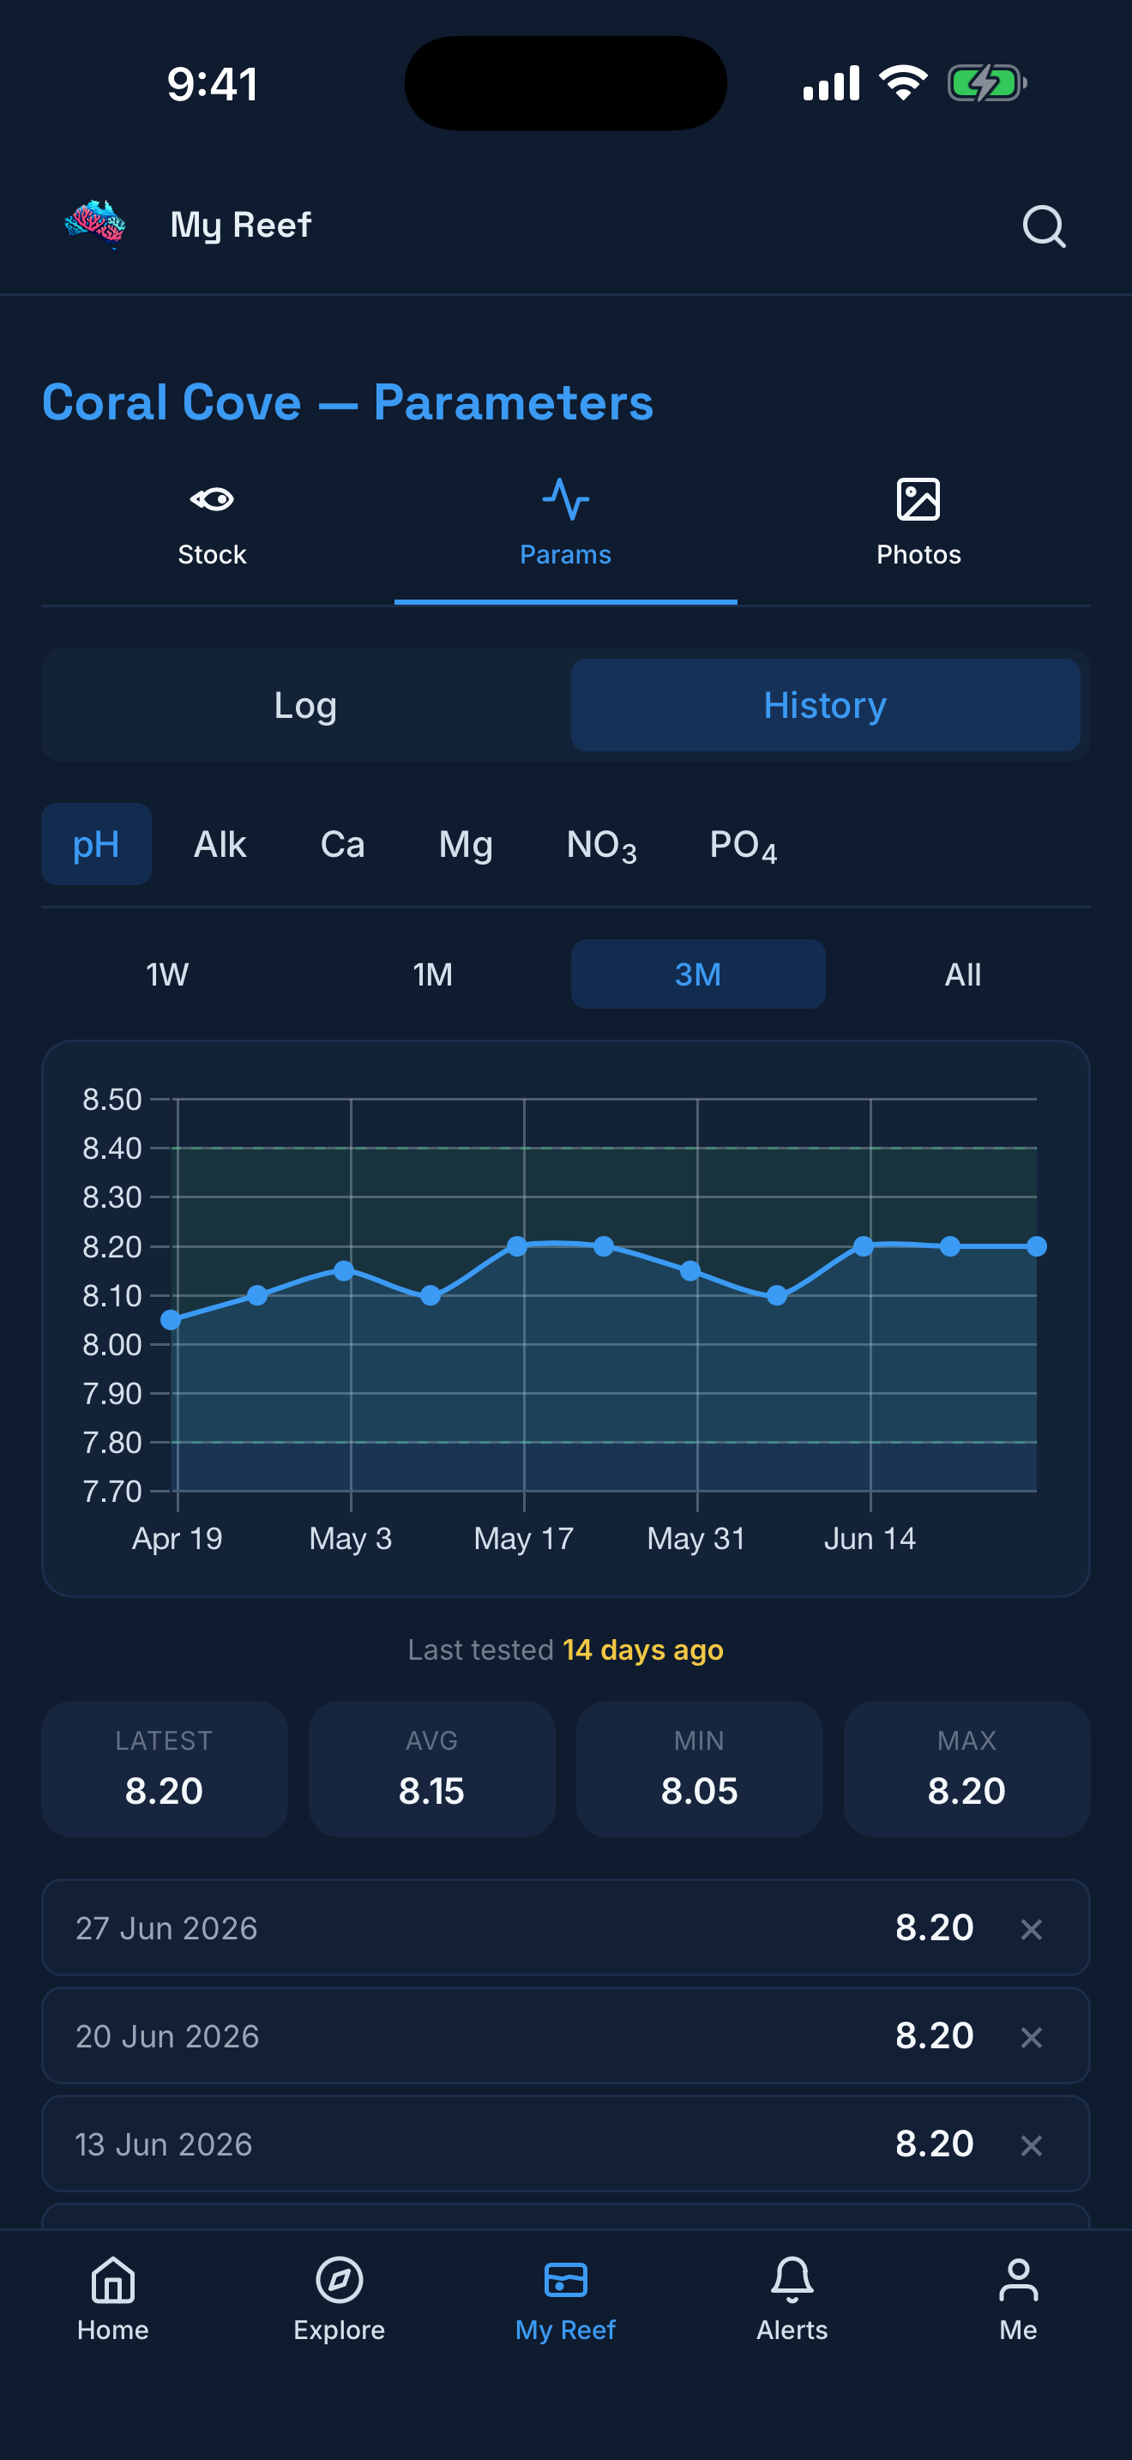1132x2460 pixels.
Task: Tap the AVG 8.15 stat card
Action: point(431,1769)
